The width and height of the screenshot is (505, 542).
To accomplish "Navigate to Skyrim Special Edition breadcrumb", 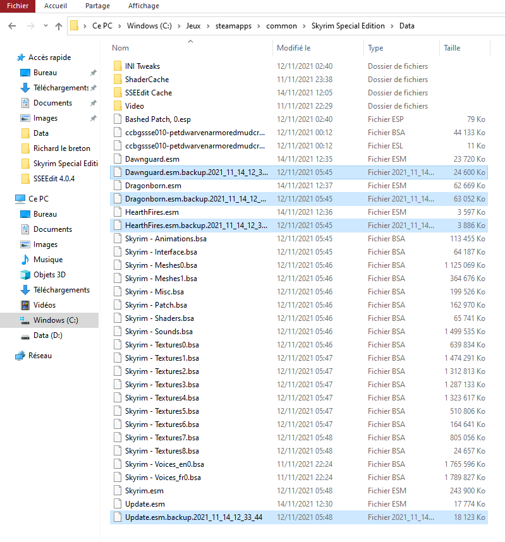I will 348,26.
